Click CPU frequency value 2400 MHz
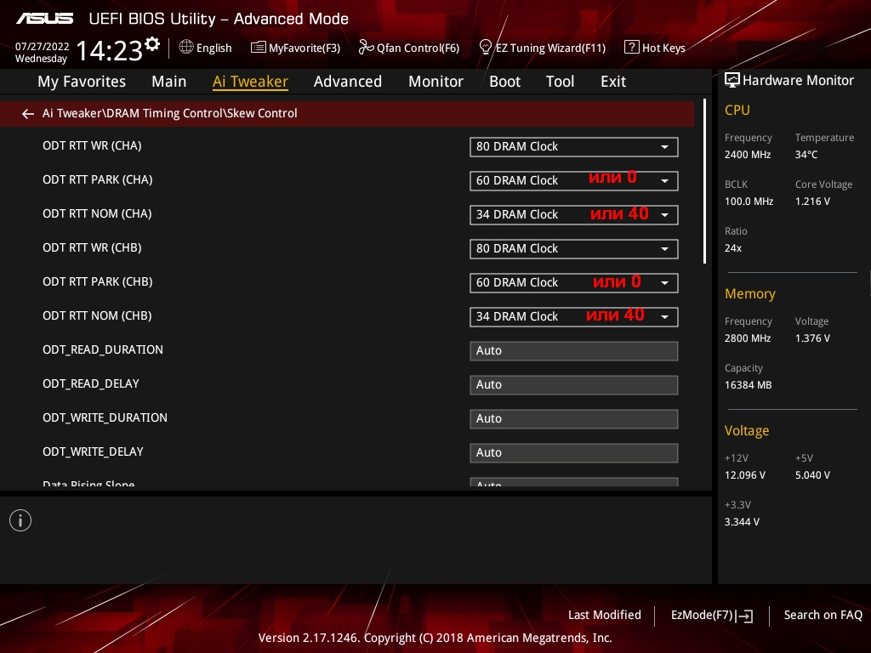 748,155
